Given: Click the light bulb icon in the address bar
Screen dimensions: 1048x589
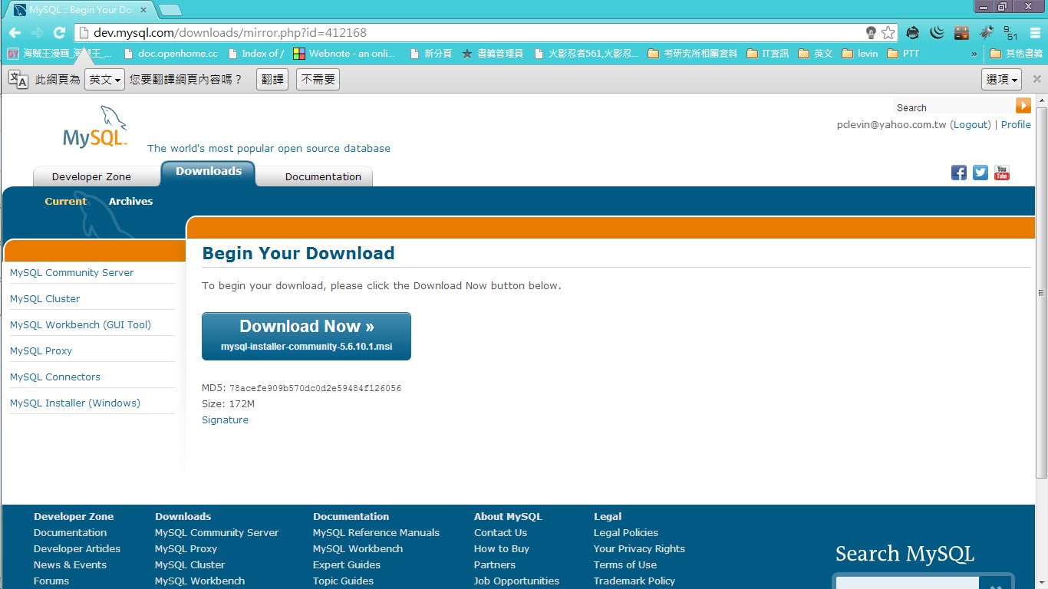Looking at the screenshot, I should click(x=871, y=33).
